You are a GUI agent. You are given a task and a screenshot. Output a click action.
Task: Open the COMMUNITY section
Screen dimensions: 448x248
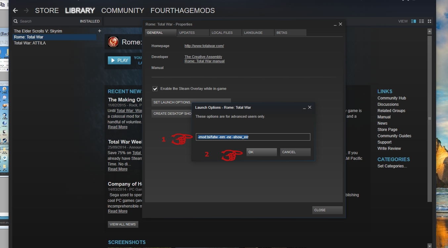(x=123, y=11)
